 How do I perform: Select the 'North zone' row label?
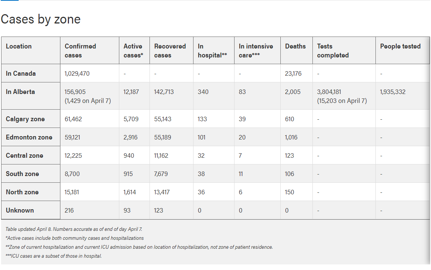point(22,192)
